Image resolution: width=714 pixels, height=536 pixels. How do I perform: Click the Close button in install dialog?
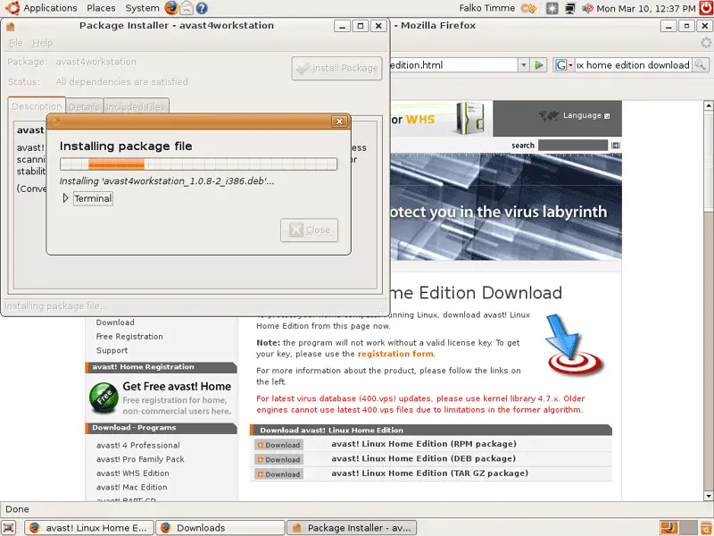pos(309,230)
